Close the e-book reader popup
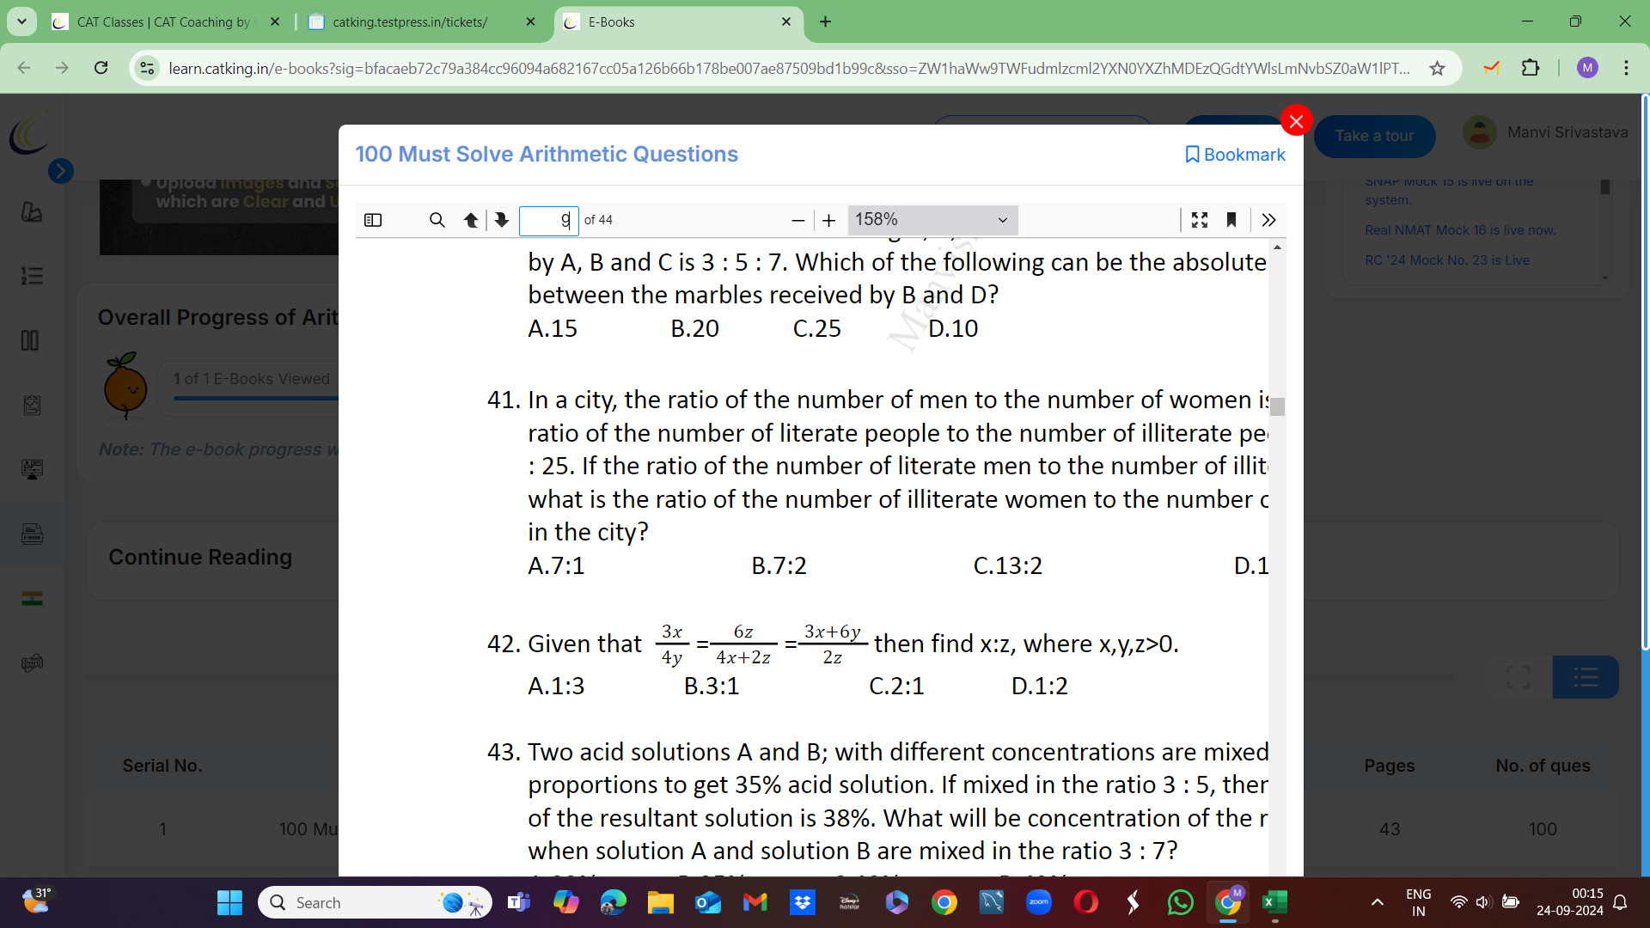This screenshot has width=1650, height=928. (x=1296, y=121)
